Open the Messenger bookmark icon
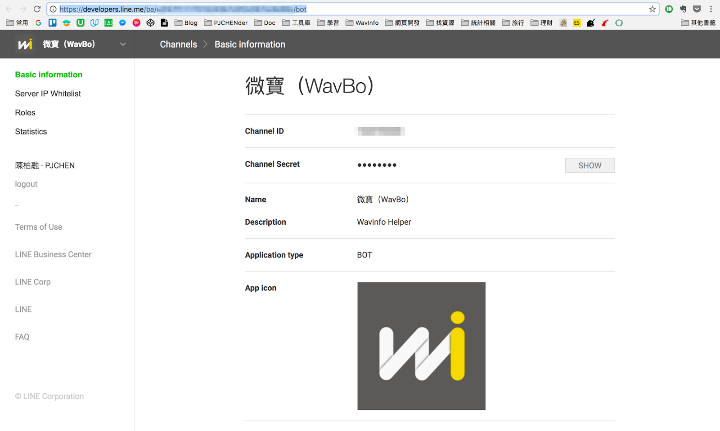Image resolution: width=720 pixels, height=431 pixels. pos(122,22)
